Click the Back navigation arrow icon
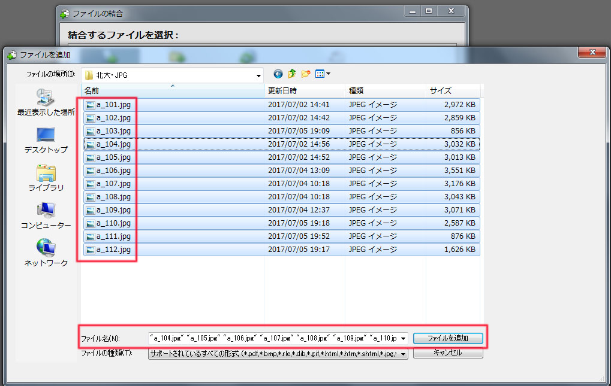Image resolution: width=611 pixels, height=386 pixels. [278, 74]
